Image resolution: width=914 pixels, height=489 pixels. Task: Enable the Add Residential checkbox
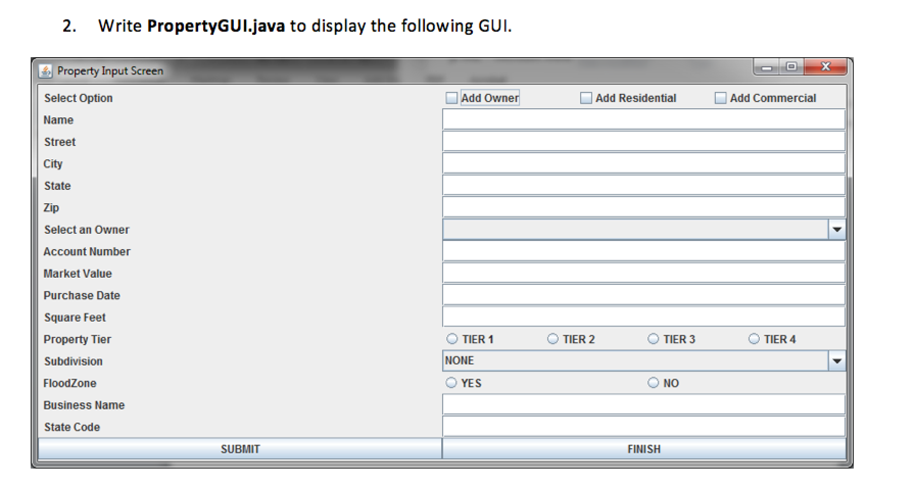(586, 98)
